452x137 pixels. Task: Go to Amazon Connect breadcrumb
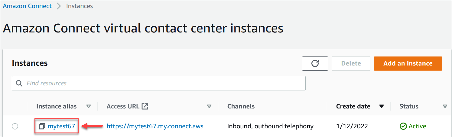click(27, 6)
